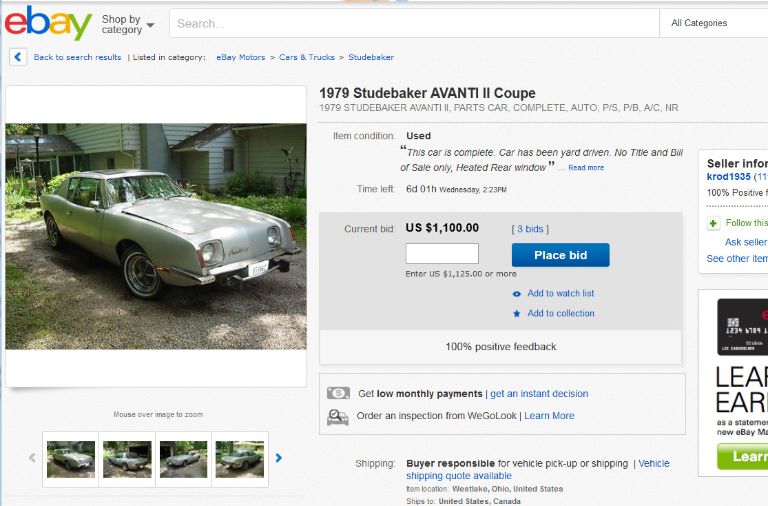Click the green Follow seller plus icon

point(714,223)
